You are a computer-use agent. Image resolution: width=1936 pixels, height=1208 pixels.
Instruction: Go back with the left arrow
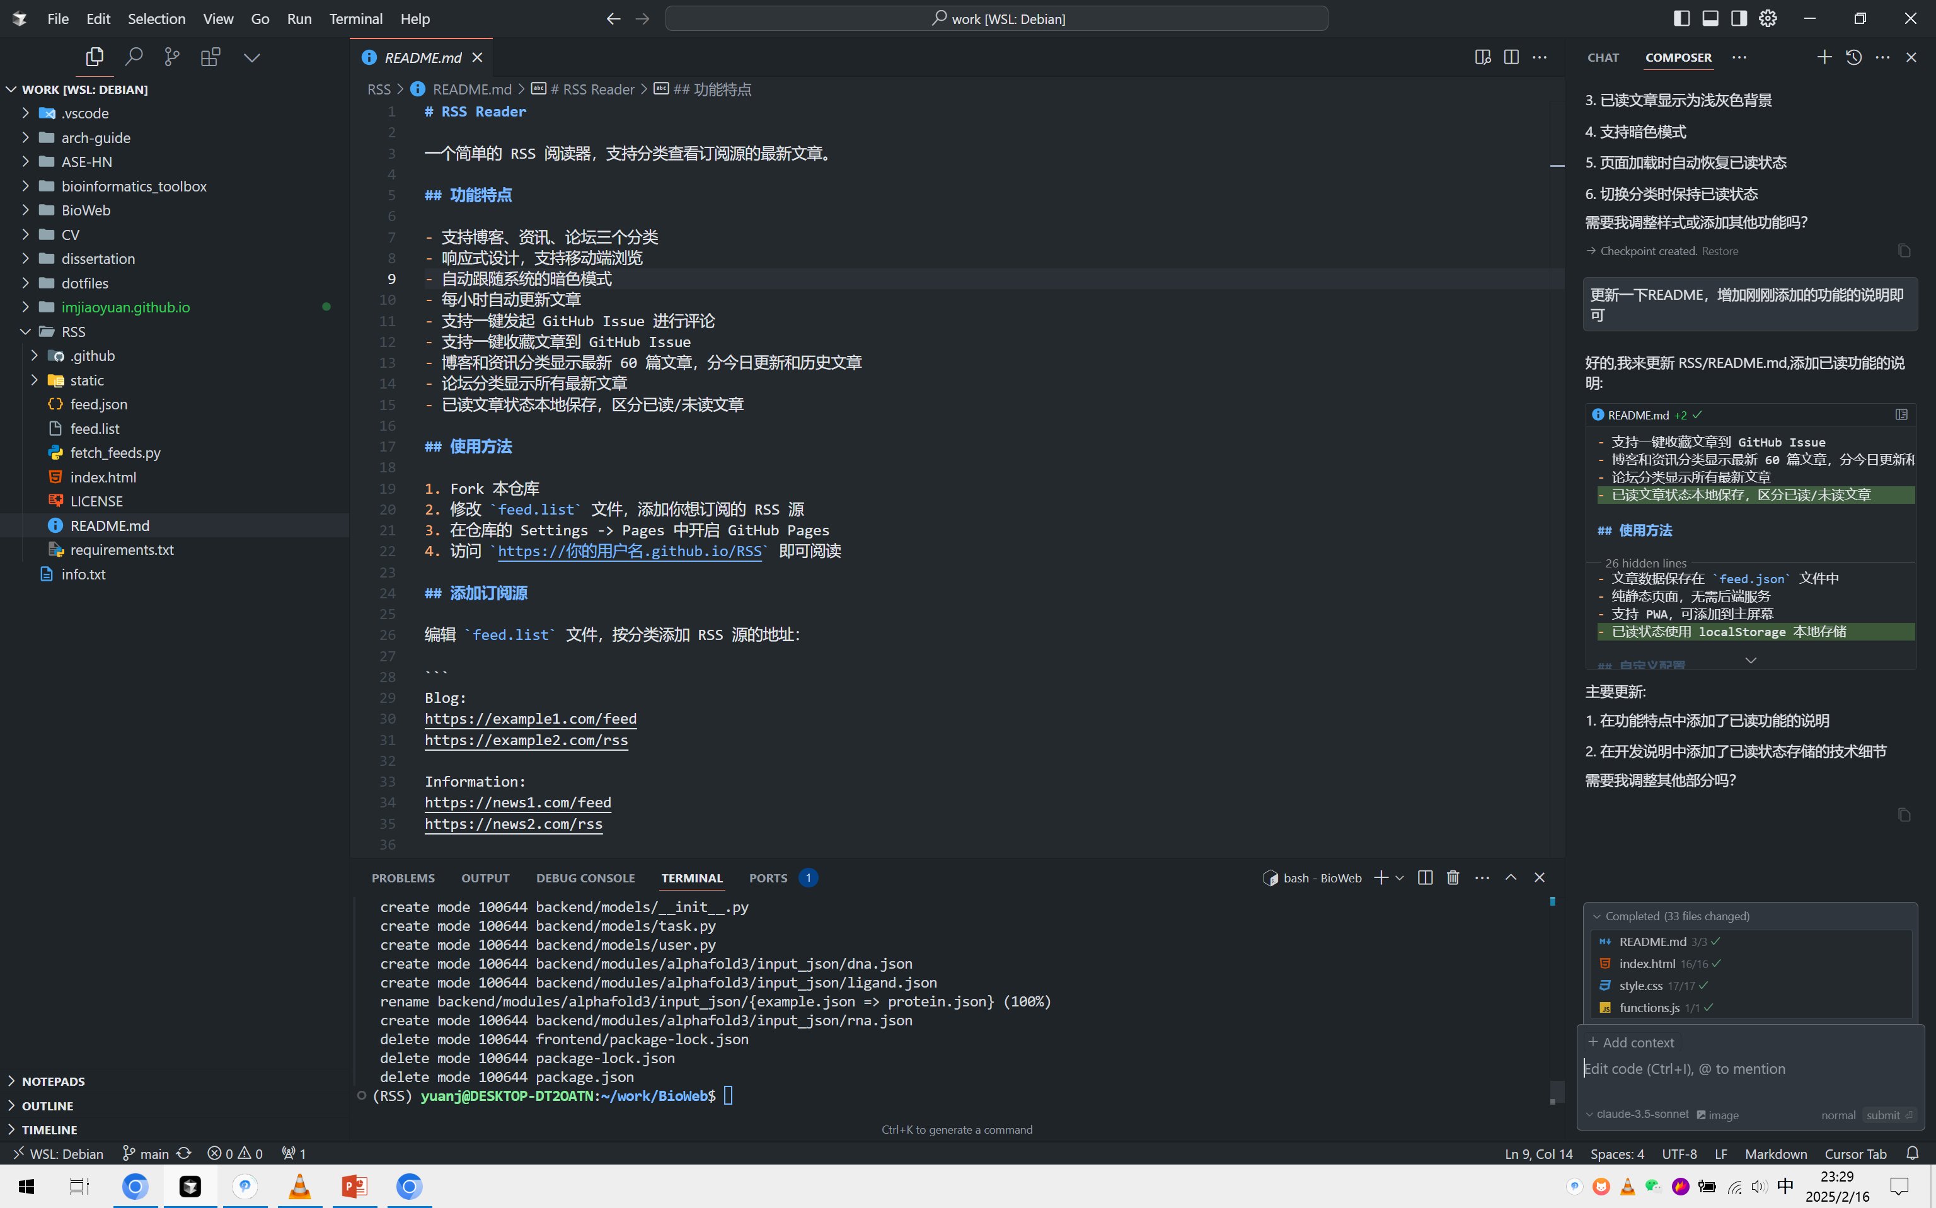point(613,18)
